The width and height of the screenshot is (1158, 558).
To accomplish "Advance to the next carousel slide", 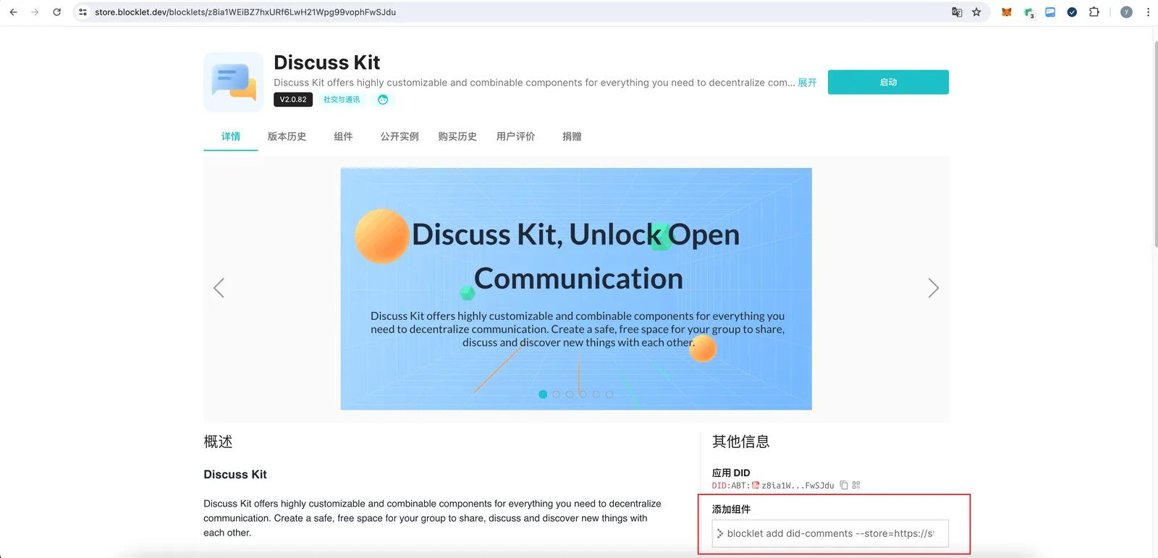I will pyautogui.click(x=934, y=288).
